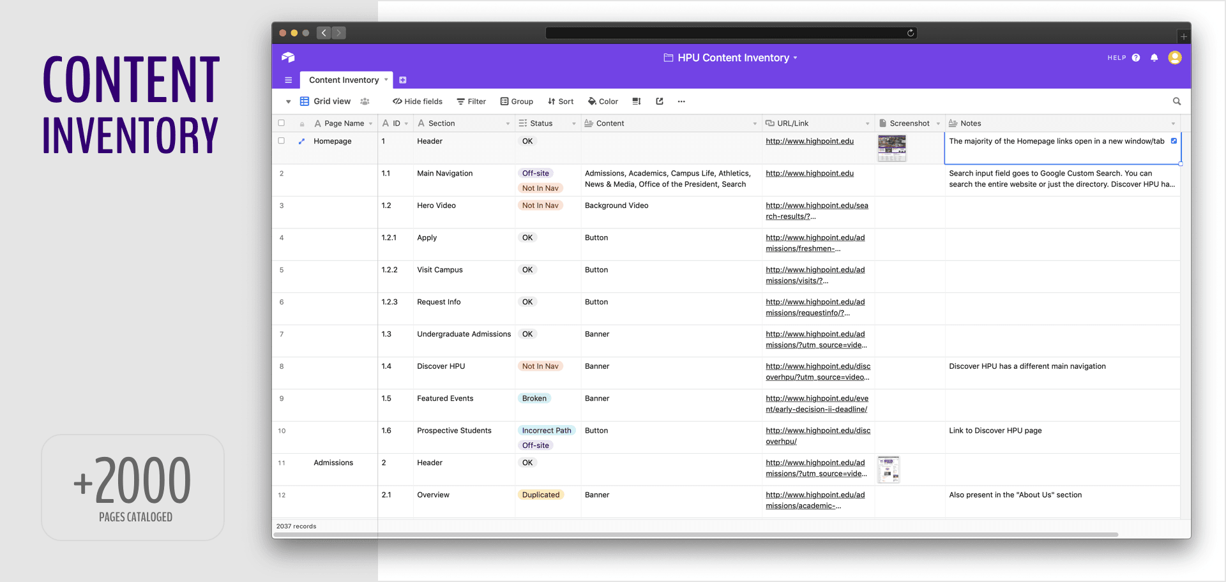Viewport: 1226px width, 582px height.
Task: Open the three-dot more options menu
Action: pos(681,101)
